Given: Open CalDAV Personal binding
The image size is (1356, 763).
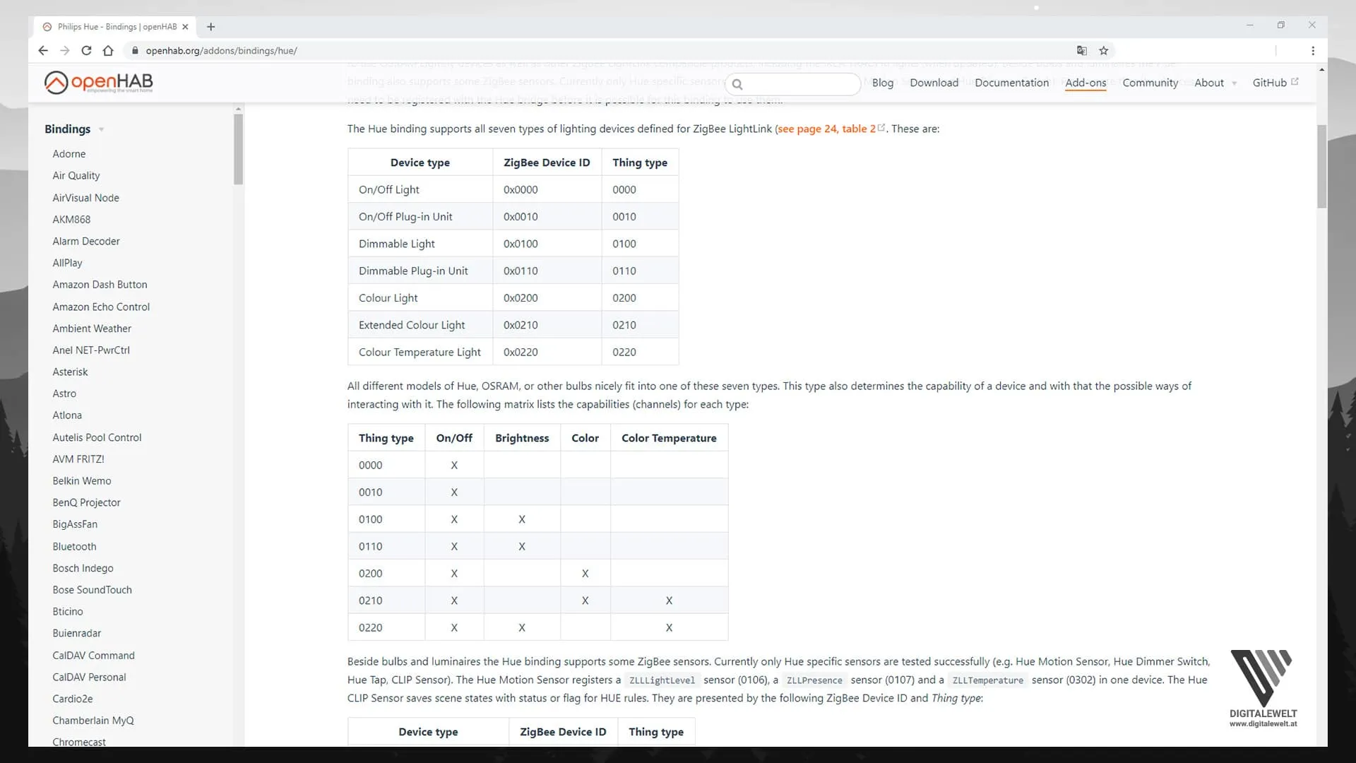Looking at the screenshot, I should [89, 677].
